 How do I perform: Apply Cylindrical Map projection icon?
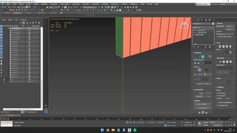point(224,62)
